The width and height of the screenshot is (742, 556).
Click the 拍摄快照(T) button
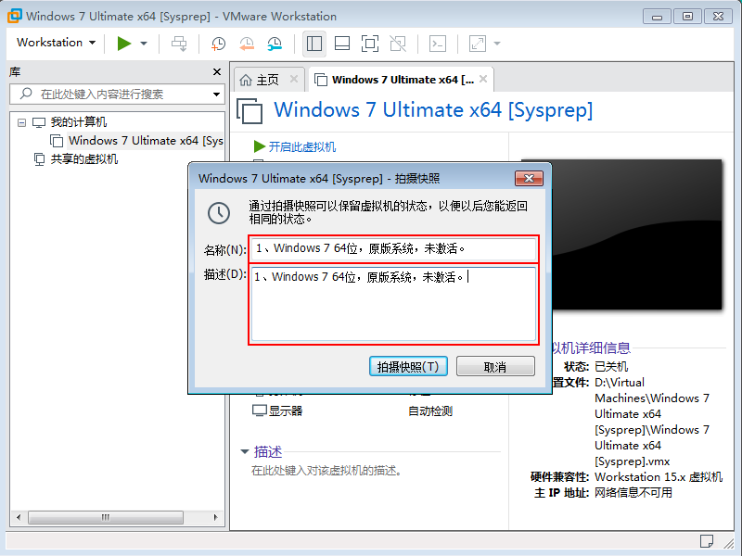pyautogui.click(x=408, y=367)
